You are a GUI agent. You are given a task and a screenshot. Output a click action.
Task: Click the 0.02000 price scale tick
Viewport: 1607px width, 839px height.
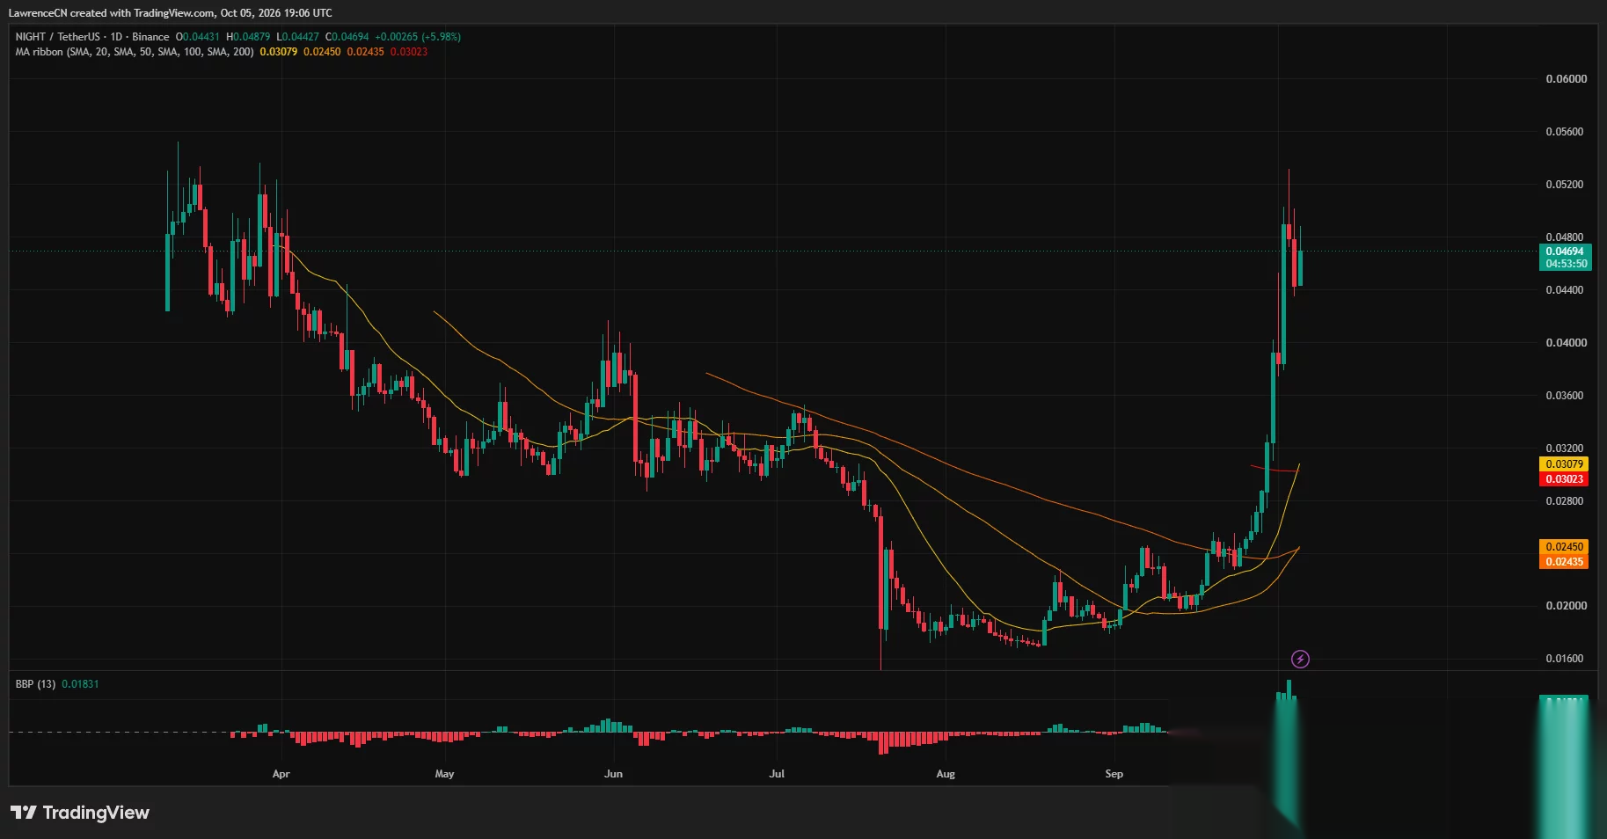(1567, 606)
